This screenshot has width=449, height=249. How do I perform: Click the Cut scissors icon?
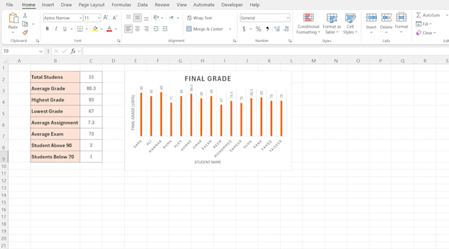pos(25,15)
